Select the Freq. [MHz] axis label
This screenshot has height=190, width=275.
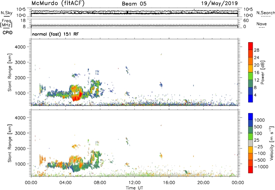(6, 23)
